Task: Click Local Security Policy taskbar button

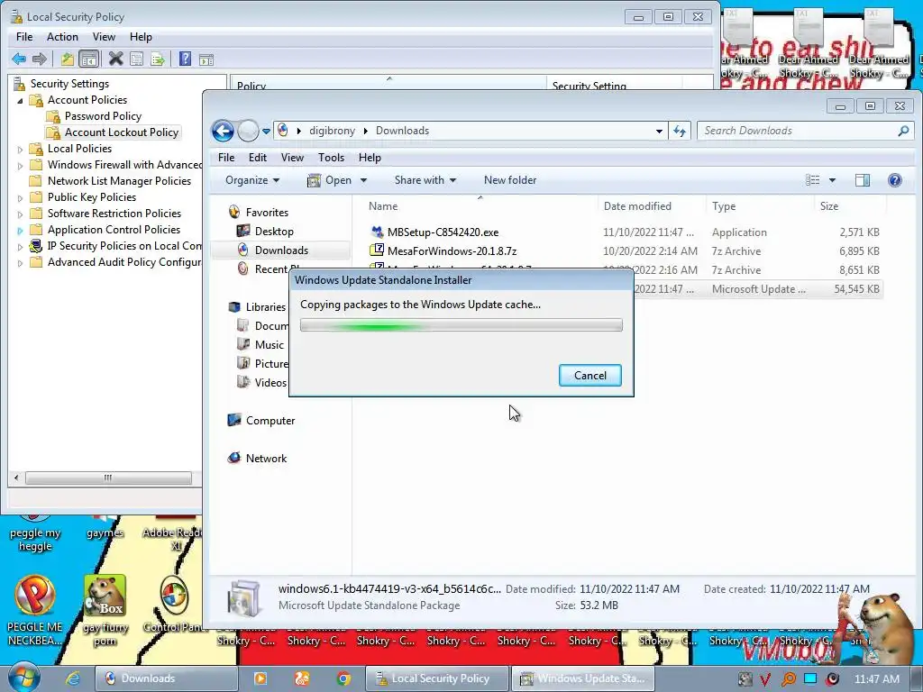Action: 437,678
